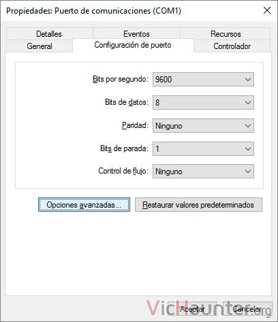Click the chevron arrow on Bits de datos
278x322 pixels.
pyautogui.click(x=248, y=103)
